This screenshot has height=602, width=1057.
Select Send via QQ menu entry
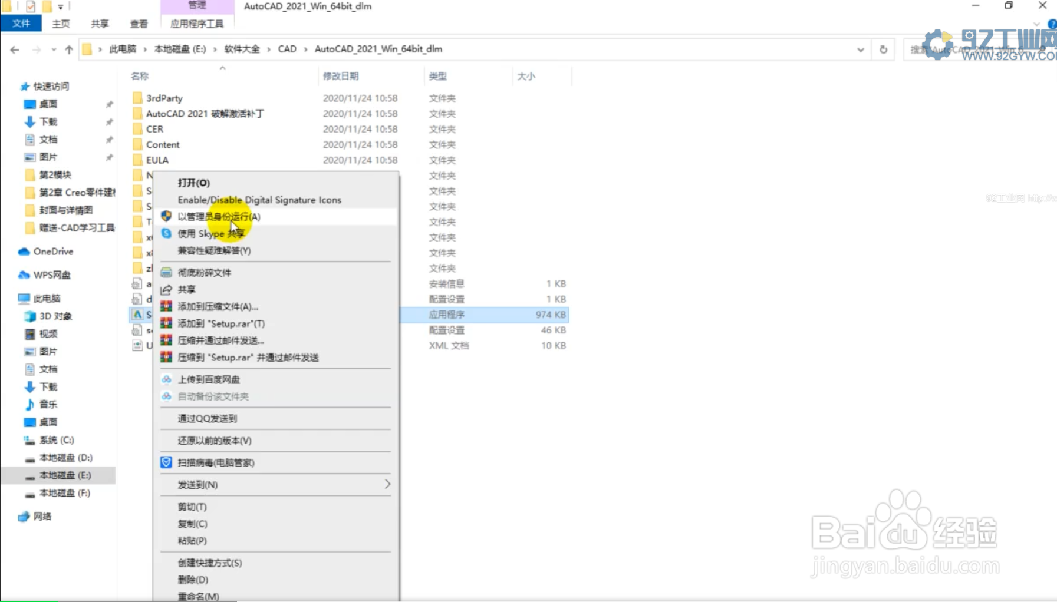(207, 418)
